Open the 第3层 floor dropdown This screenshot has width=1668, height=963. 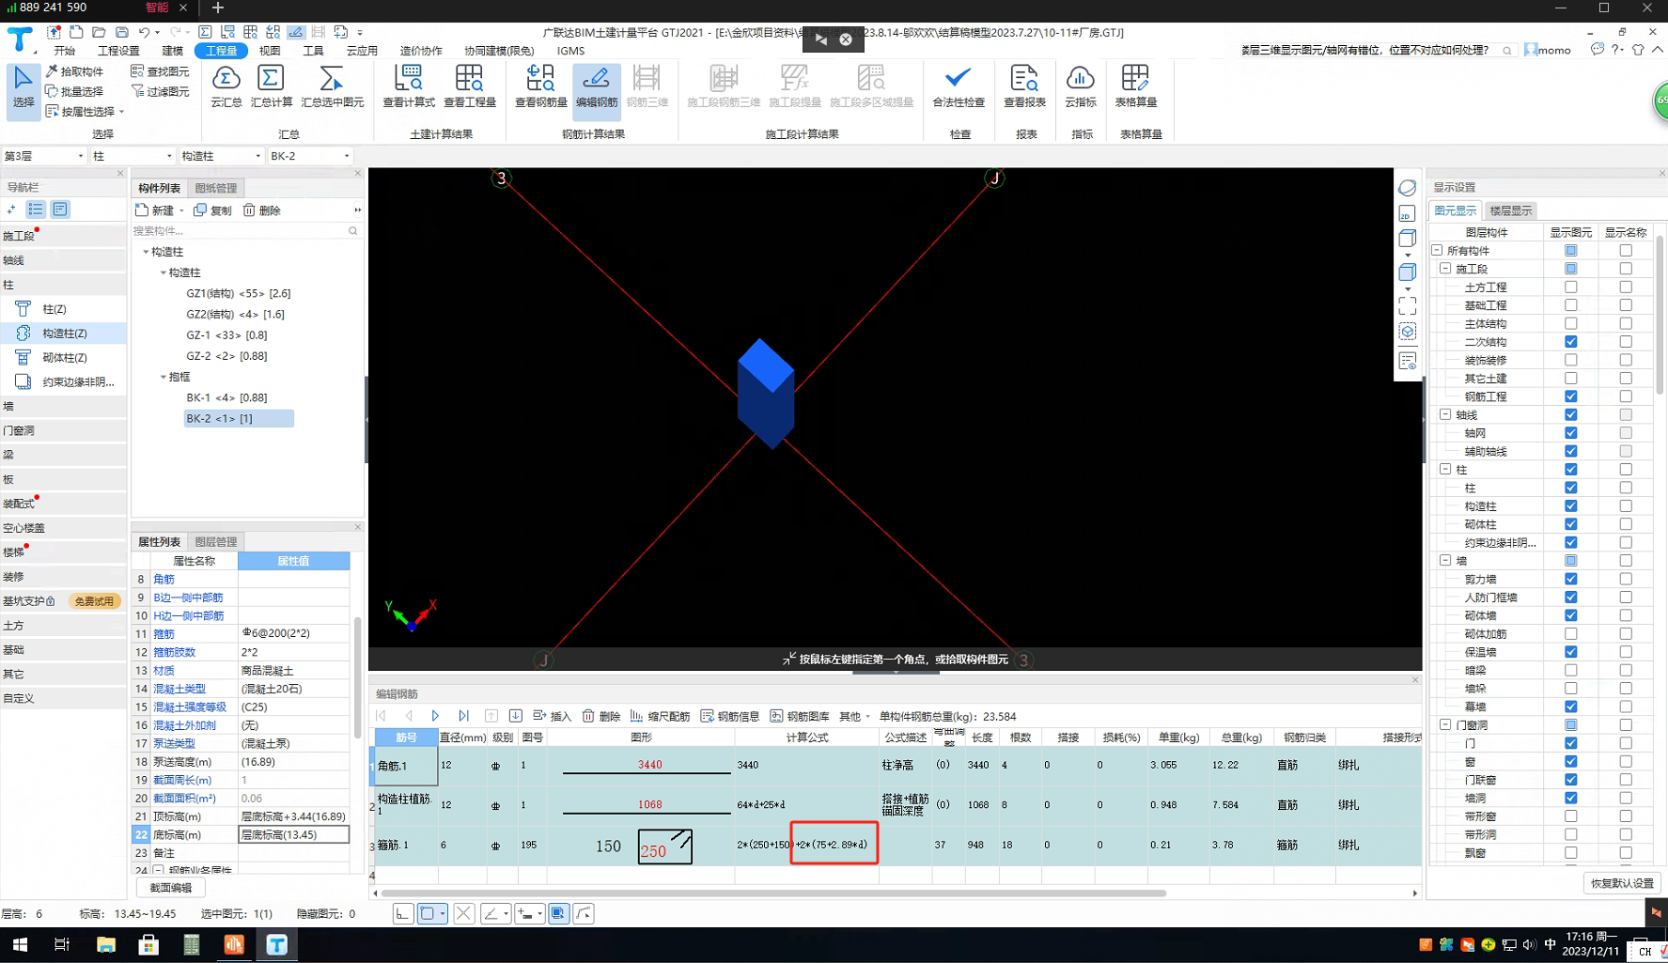point(43,156)
